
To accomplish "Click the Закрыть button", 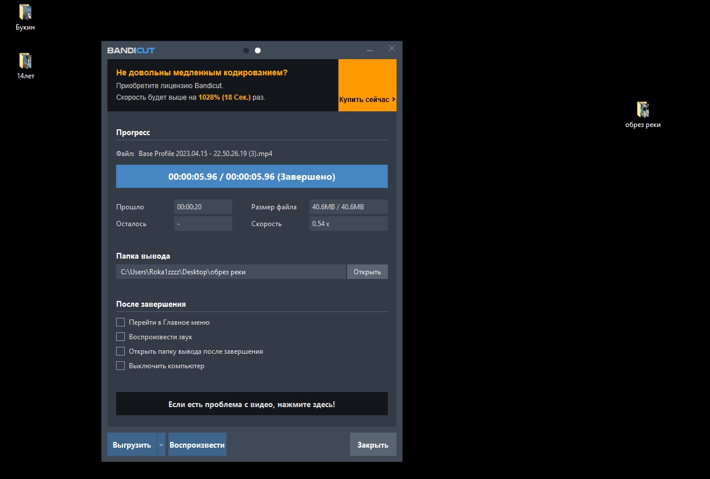I will [x=373, y=445].
